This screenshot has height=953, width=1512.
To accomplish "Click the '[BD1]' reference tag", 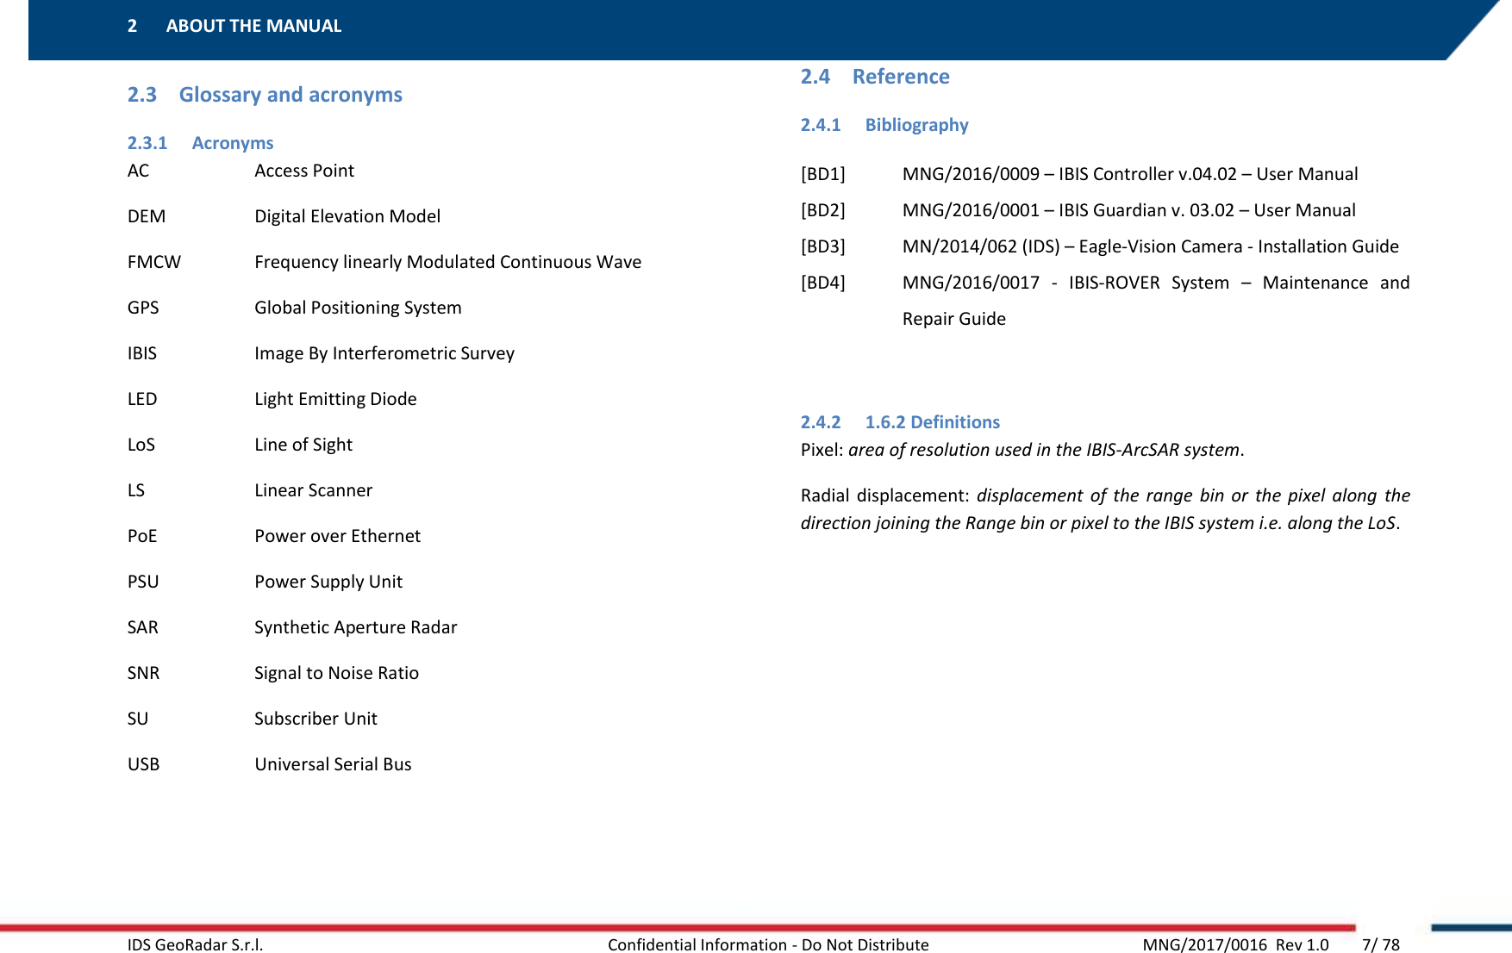I will (823, 174).
